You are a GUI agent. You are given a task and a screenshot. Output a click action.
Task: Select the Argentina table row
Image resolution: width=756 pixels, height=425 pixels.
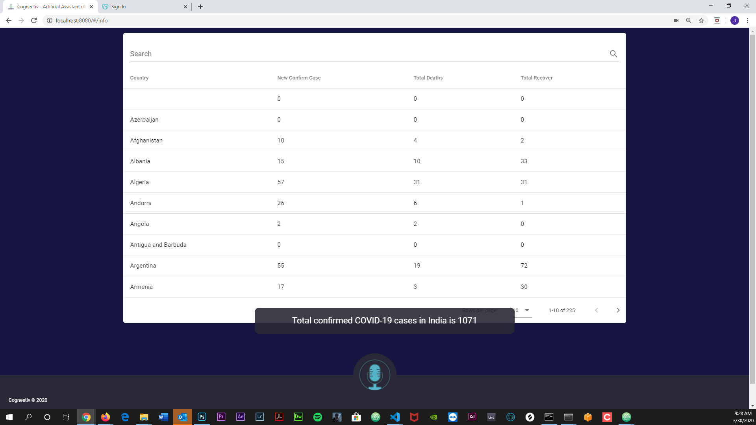point(374,266)
